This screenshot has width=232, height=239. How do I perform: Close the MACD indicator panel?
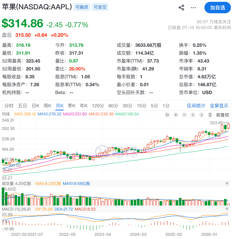pos(227,209)
